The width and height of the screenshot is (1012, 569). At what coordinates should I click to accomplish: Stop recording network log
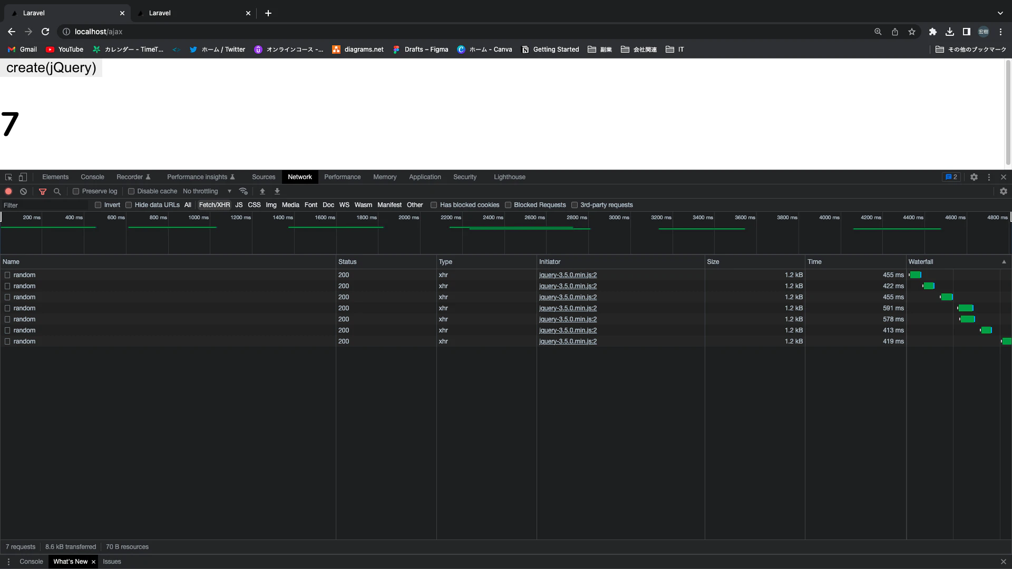tap(8, 192)
